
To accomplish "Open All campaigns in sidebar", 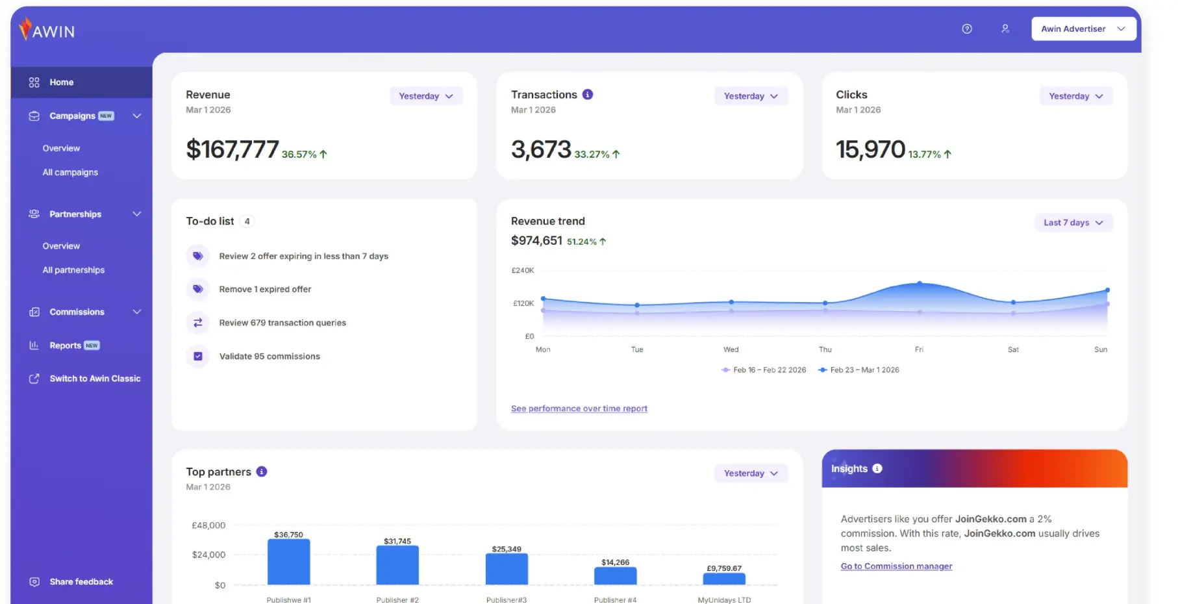I will click(70, 173).
